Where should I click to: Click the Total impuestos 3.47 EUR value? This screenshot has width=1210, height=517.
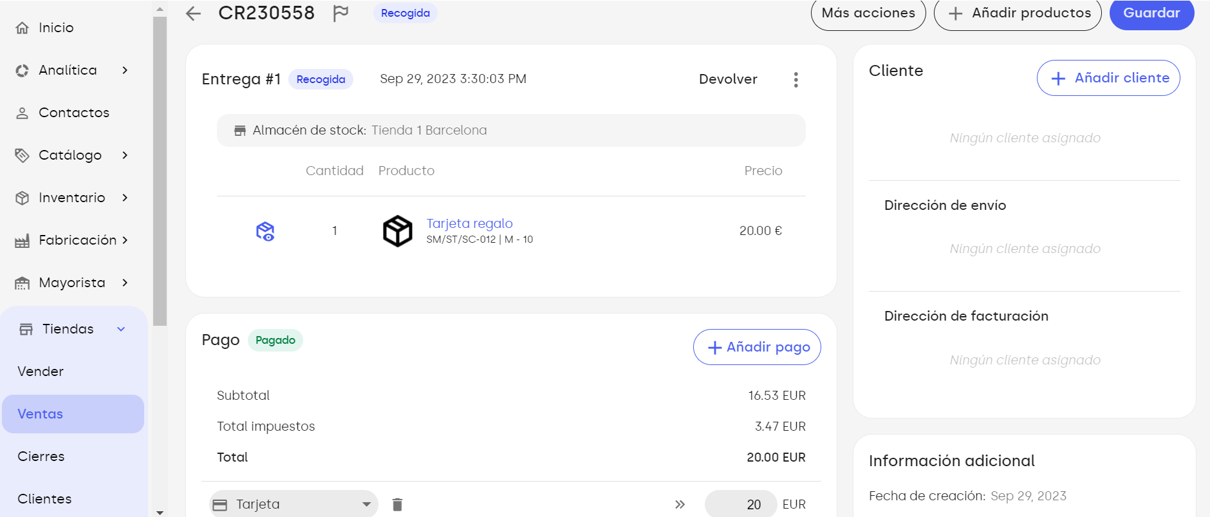click(780, 426)
